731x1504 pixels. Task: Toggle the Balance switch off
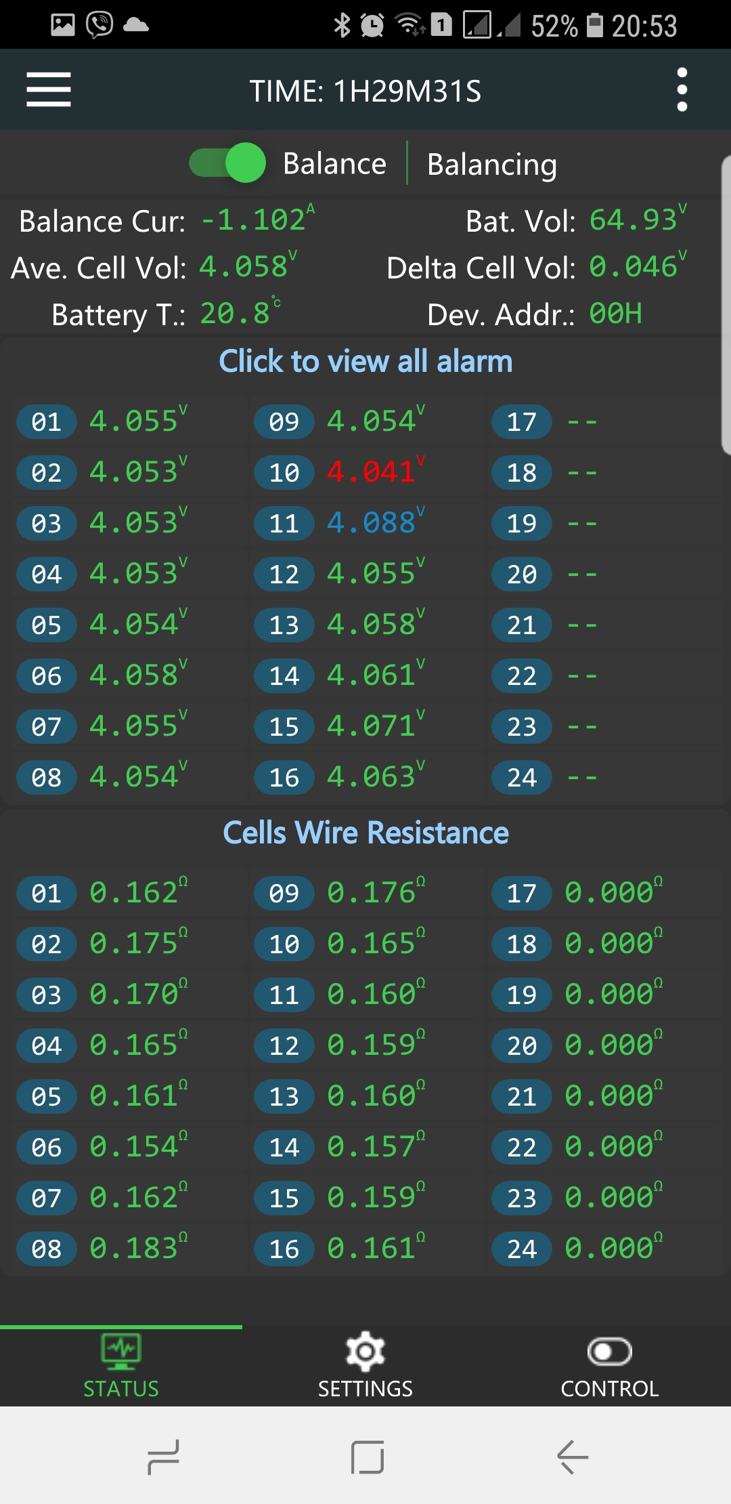(227, 163)
